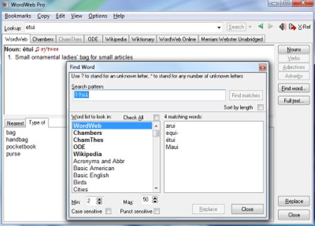Select Basic American word list
315x226 pixels.
tap(112, 168)
